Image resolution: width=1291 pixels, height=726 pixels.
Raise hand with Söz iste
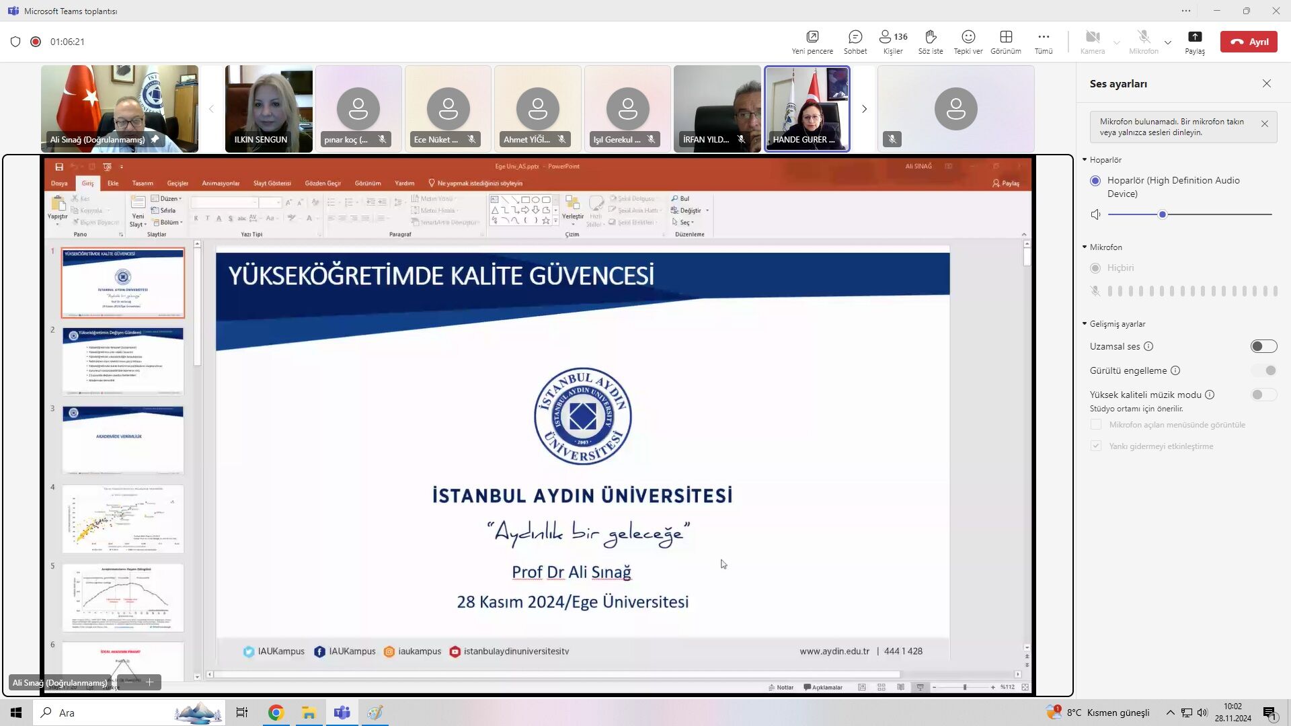(931, 42)
